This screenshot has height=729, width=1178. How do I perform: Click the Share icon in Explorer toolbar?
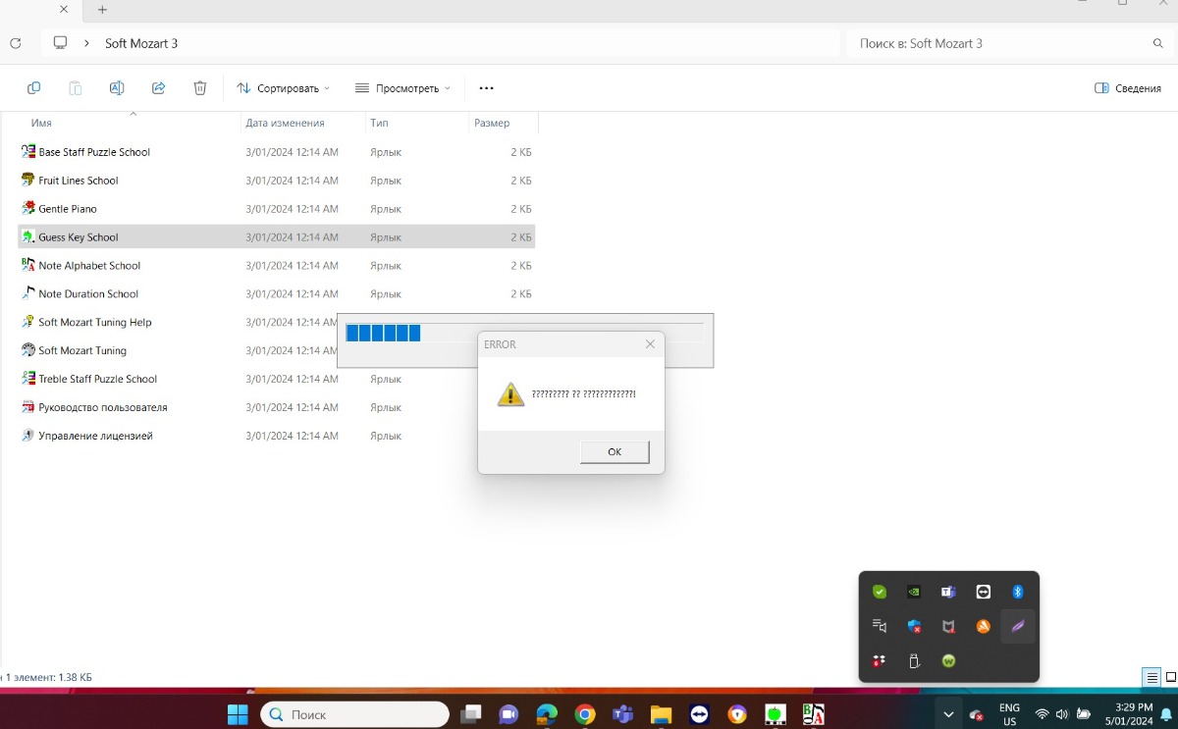tap(158, 88)
